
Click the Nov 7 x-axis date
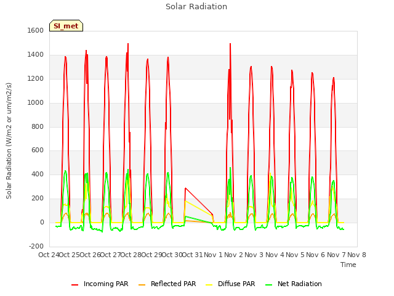pos(336,255)
